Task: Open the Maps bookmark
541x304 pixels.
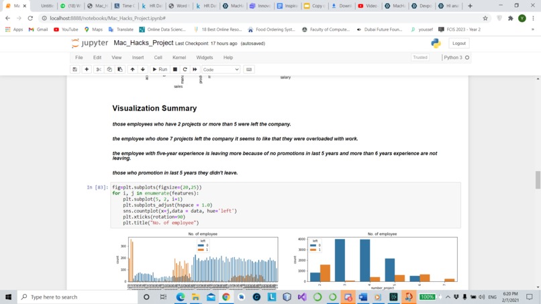Action: tap(93, 30)
